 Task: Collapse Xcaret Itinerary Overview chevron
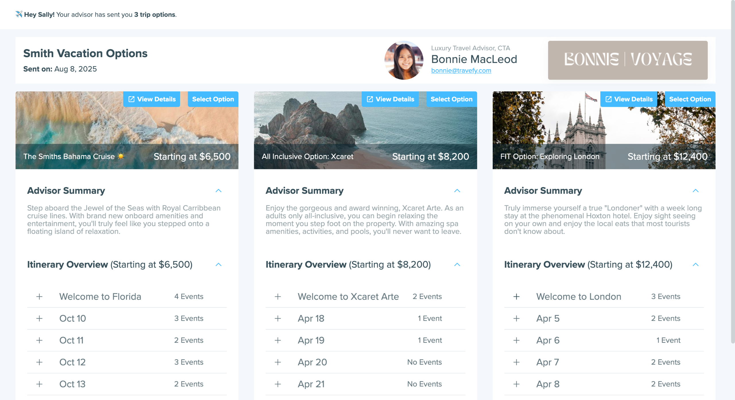[457, 264]
